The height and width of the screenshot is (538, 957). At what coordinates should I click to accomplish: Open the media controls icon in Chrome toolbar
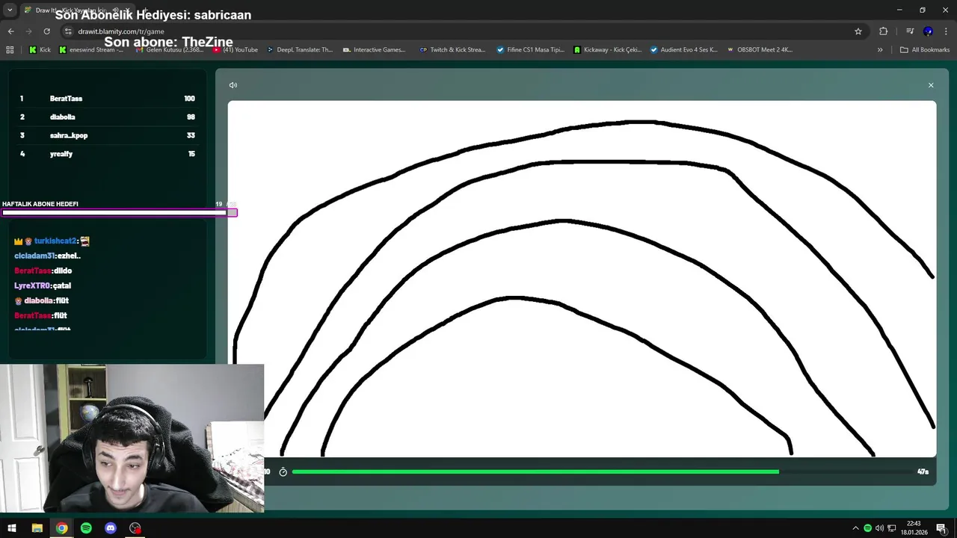tap(910, 31)
